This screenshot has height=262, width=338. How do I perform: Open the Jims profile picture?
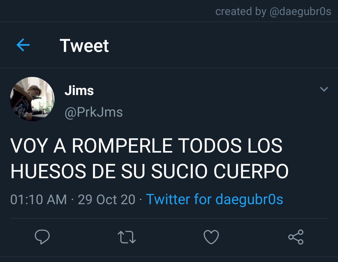pos(32,99)
